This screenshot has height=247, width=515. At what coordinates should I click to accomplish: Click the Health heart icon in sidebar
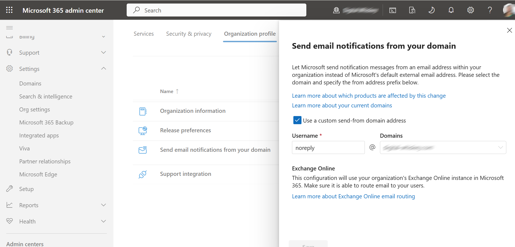tap(9, 221)
